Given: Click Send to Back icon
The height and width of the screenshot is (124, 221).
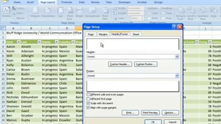Looking at the screenshot, I should (191, 10).
